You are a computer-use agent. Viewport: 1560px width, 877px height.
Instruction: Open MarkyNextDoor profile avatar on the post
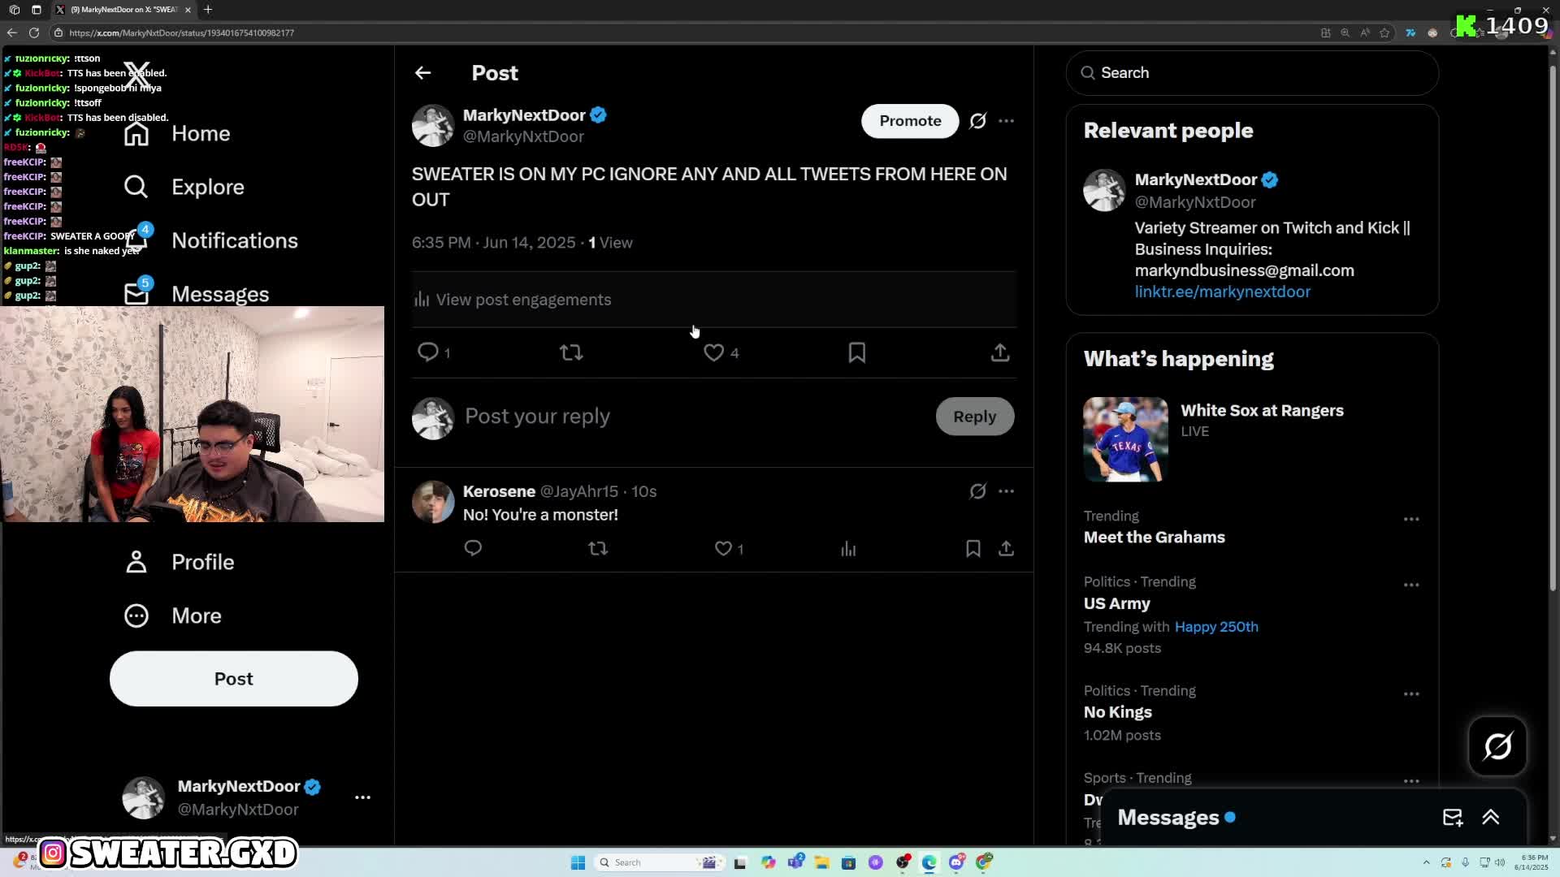432,125
